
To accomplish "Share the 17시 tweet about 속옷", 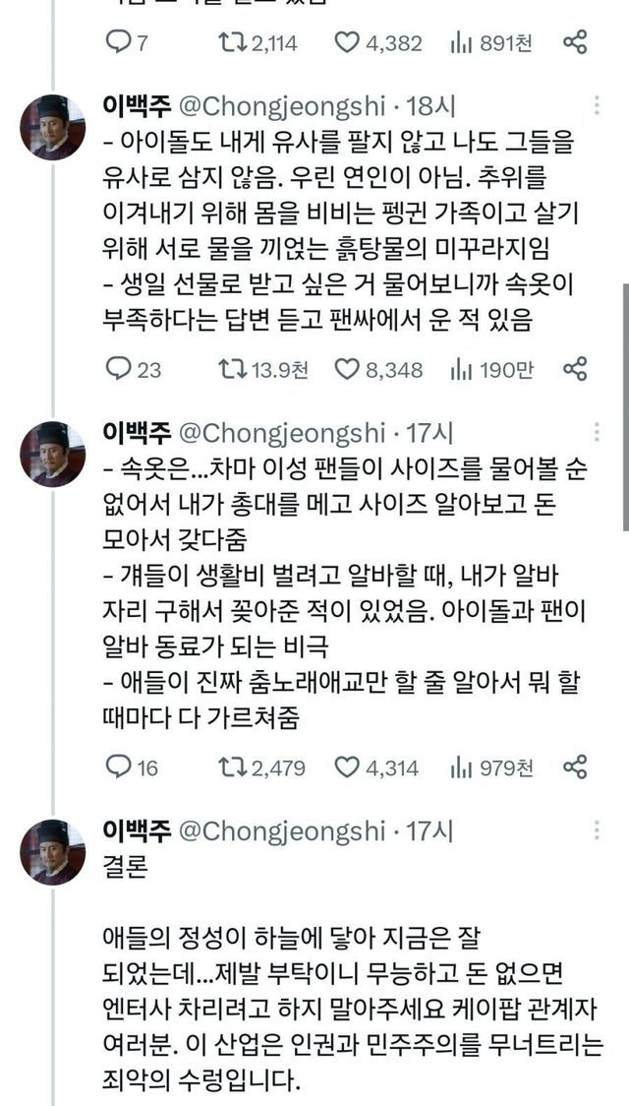I will [575, 768].
